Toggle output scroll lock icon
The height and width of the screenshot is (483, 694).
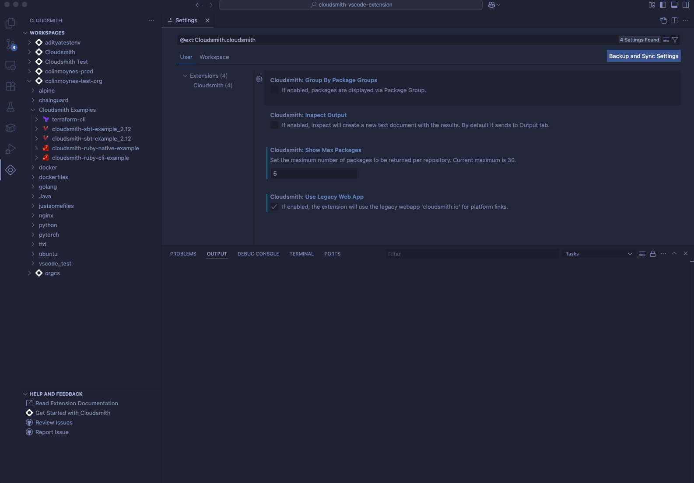(x=653, y=254)
